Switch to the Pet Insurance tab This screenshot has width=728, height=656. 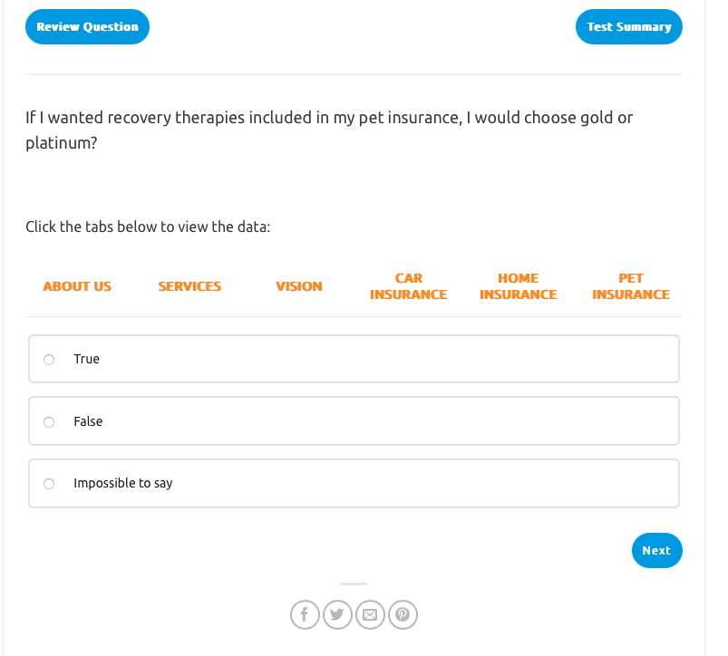point(631,286)
